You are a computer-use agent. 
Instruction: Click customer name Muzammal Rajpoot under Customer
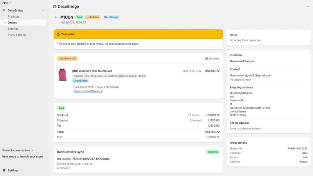242,61
